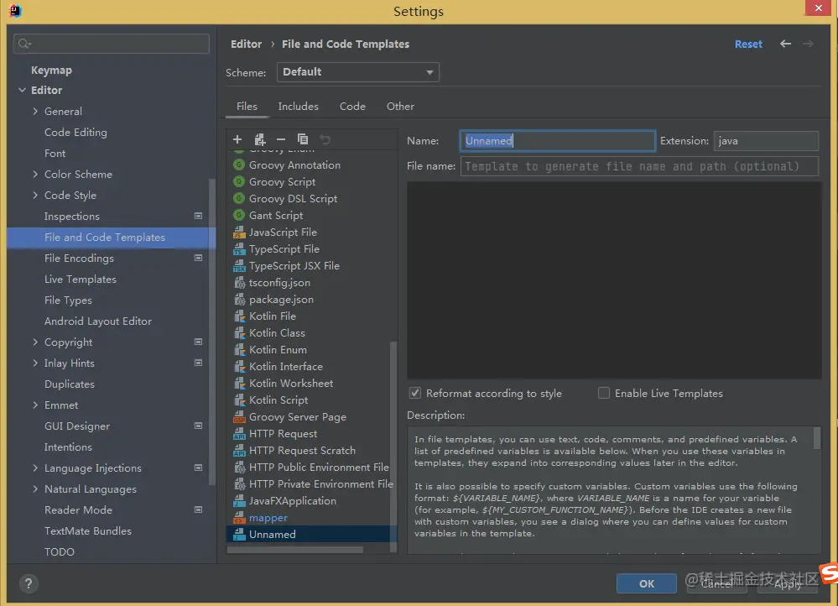This screenshot has height=606, width=838.
Task: Select the Unnamed template in list
Action: point(312,535)
